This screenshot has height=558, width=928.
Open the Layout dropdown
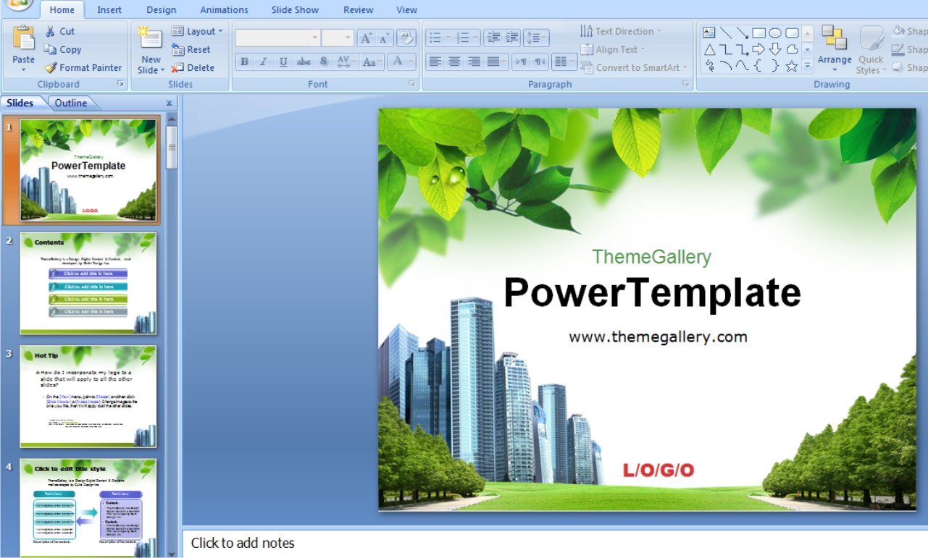pos(197,31)
